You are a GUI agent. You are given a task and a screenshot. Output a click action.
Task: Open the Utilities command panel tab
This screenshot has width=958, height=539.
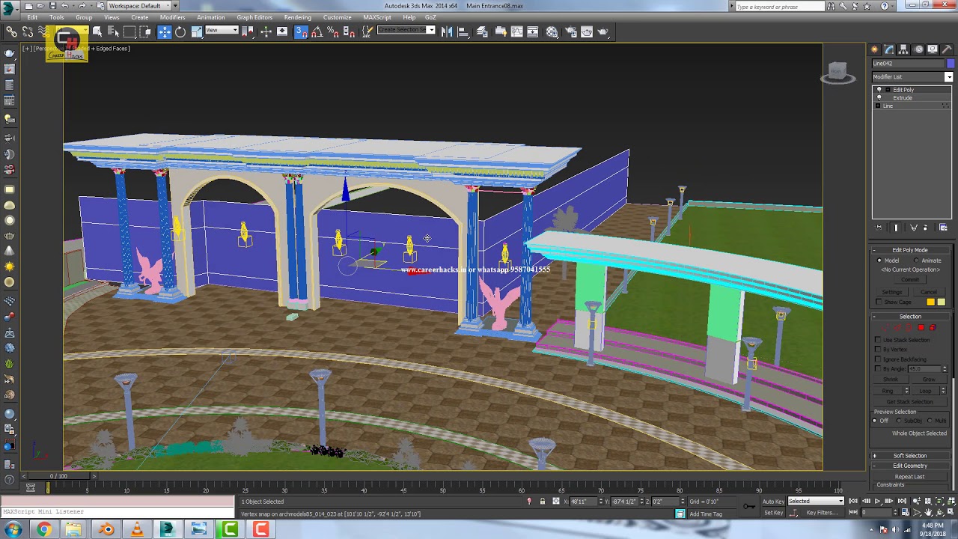(x=947, y=49)
